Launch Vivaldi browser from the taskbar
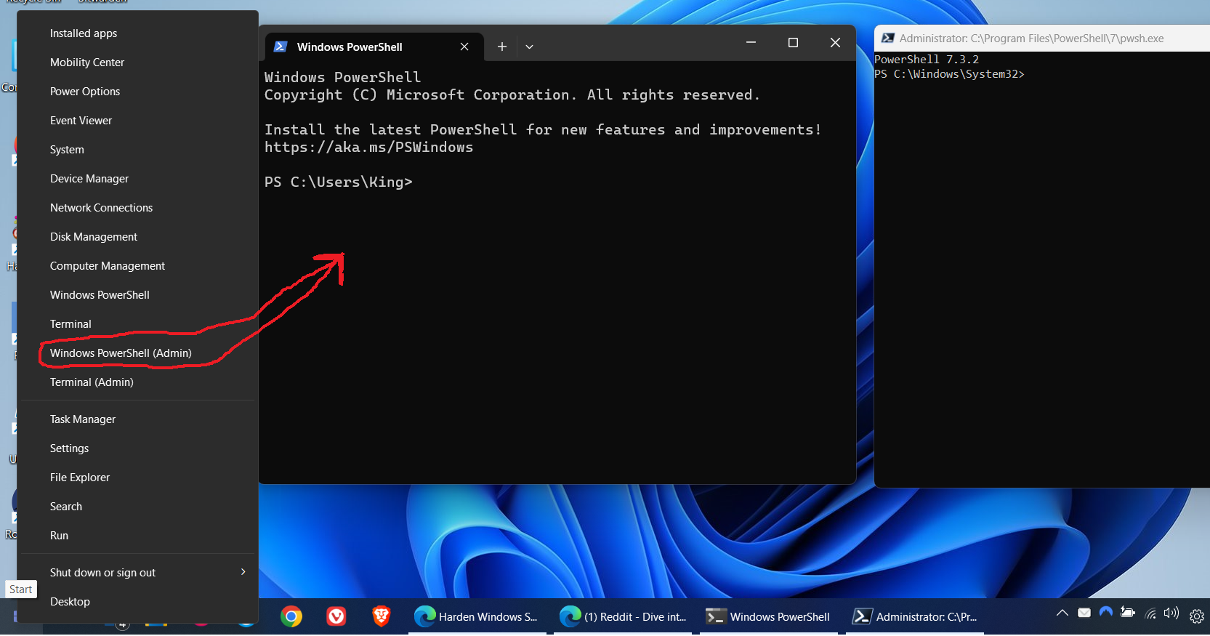1210x636 pixels. pyautogui.click(x=336, y=616)
